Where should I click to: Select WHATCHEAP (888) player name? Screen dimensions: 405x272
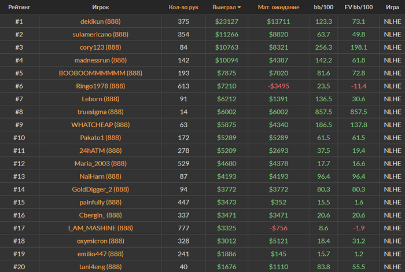[x=101, y=125]
